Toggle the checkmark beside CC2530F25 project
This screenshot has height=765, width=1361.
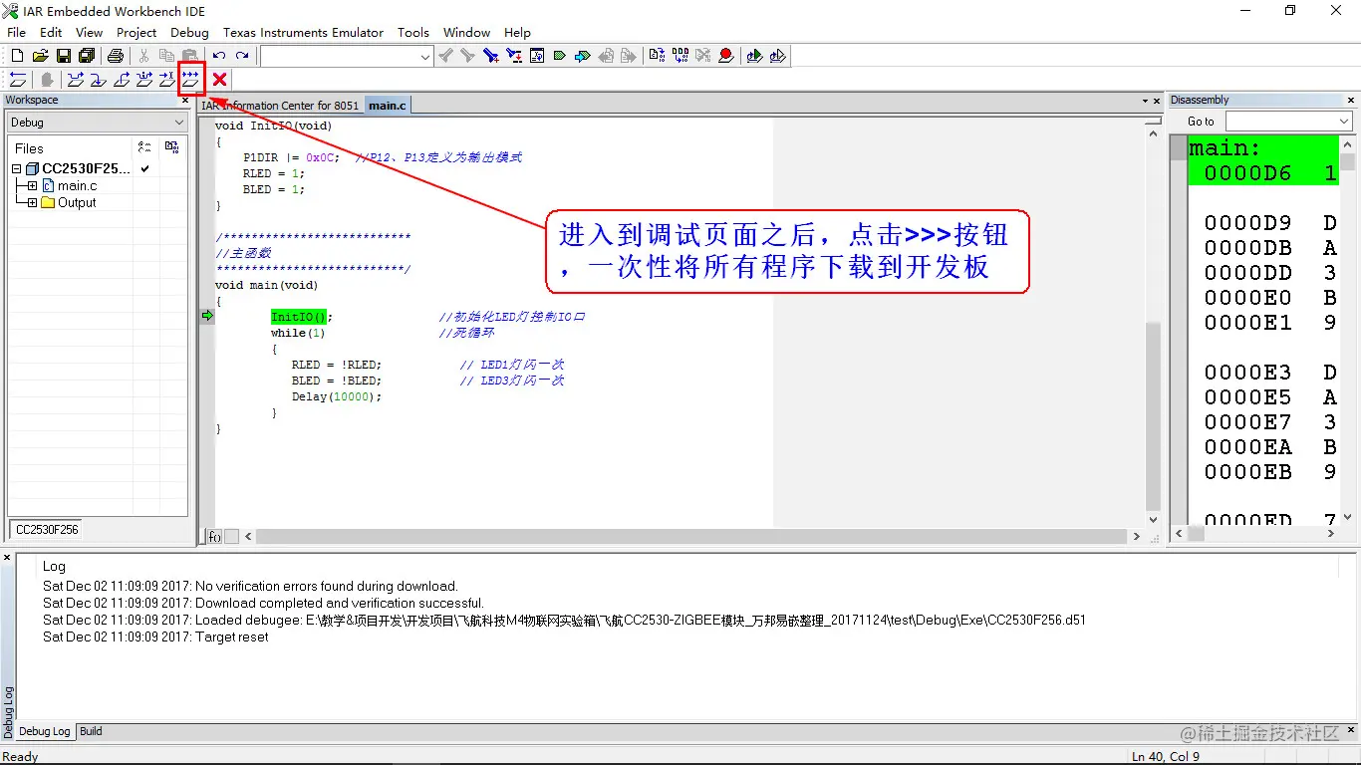145,168
